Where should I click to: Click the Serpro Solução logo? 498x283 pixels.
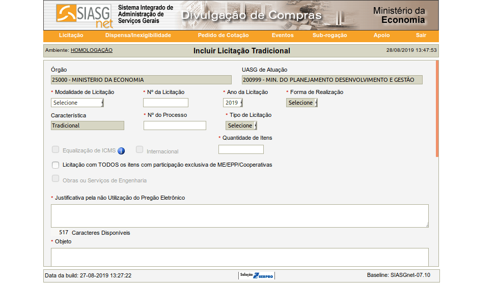point(257,275)
